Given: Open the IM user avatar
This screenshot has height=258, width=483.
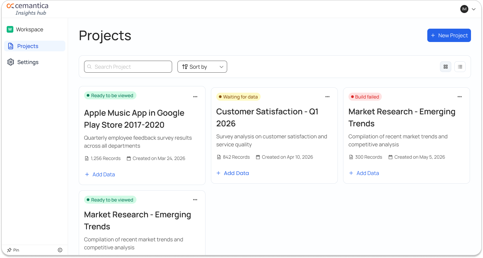Looking at the screenshot, I should (464, 9).
